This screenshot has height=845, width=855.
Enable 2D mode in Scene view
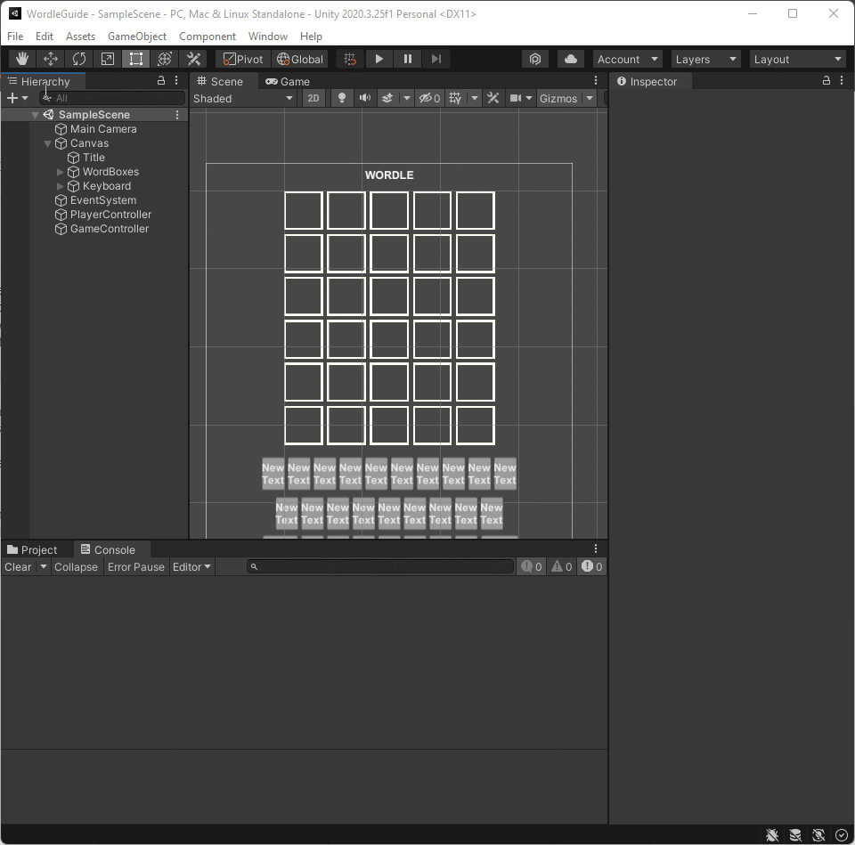pyautogui.click(x=313, y=98)
